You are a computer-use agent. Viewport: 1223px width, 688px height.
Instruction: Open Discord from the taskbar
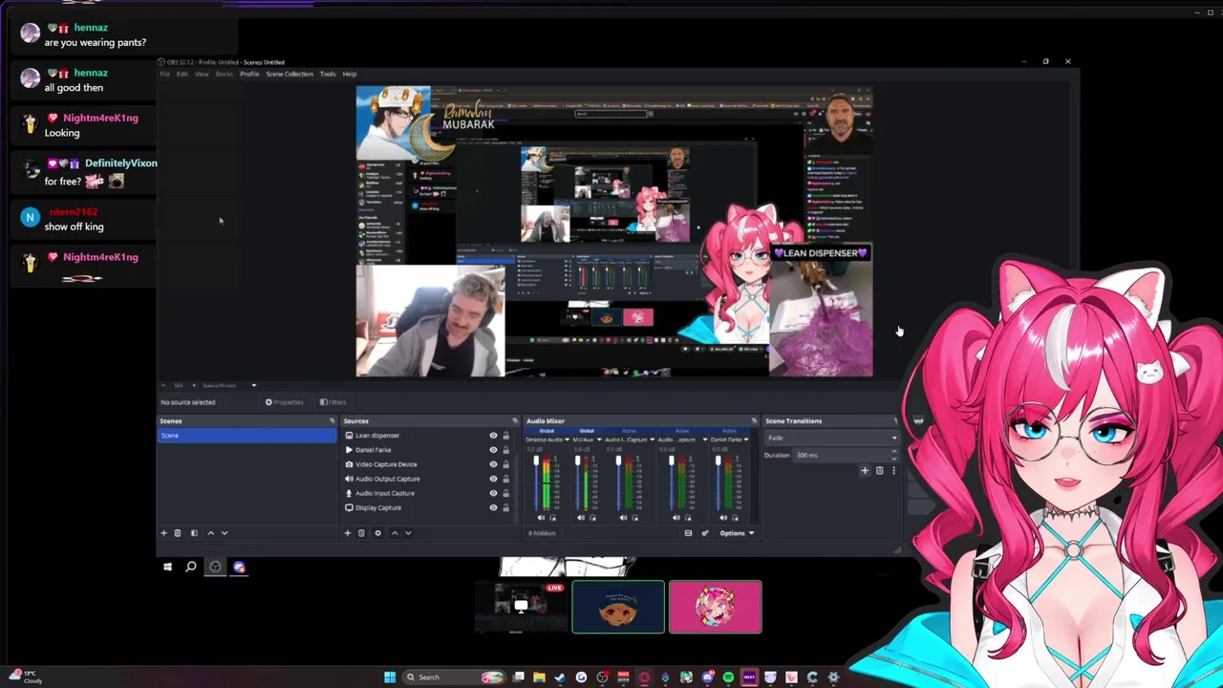708,677
